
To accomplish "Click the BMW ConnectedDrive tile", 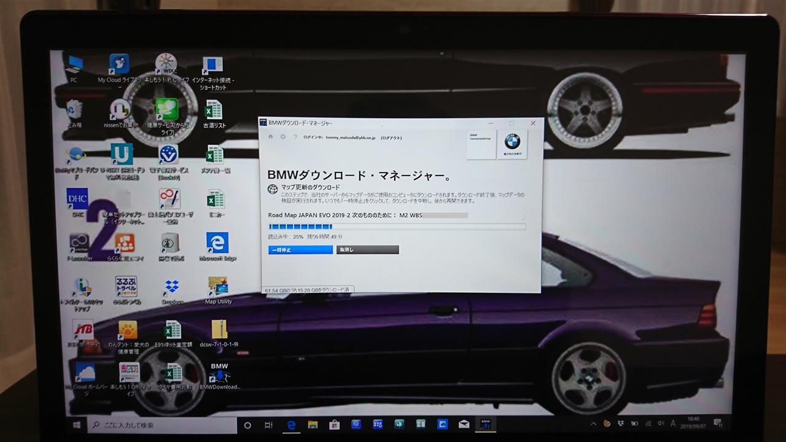I will point(481,144).
